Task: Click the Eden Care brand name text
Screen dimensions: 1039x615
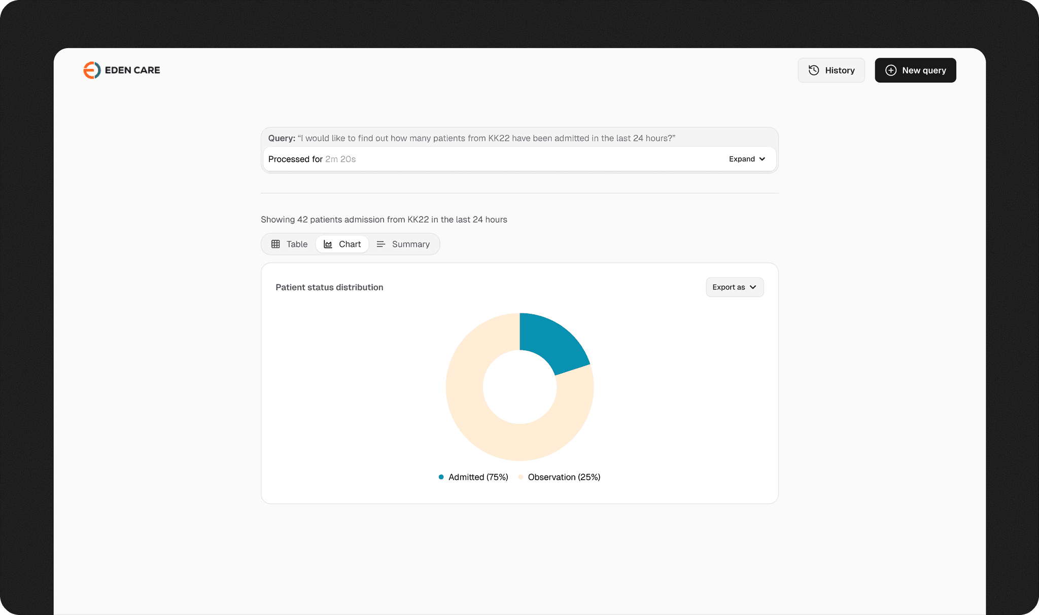Action: point(132,70)
